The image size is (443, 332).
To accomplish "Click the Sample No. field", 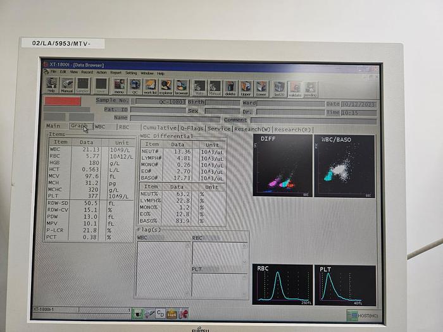I will pyautogui.click(x=160, y=101).
